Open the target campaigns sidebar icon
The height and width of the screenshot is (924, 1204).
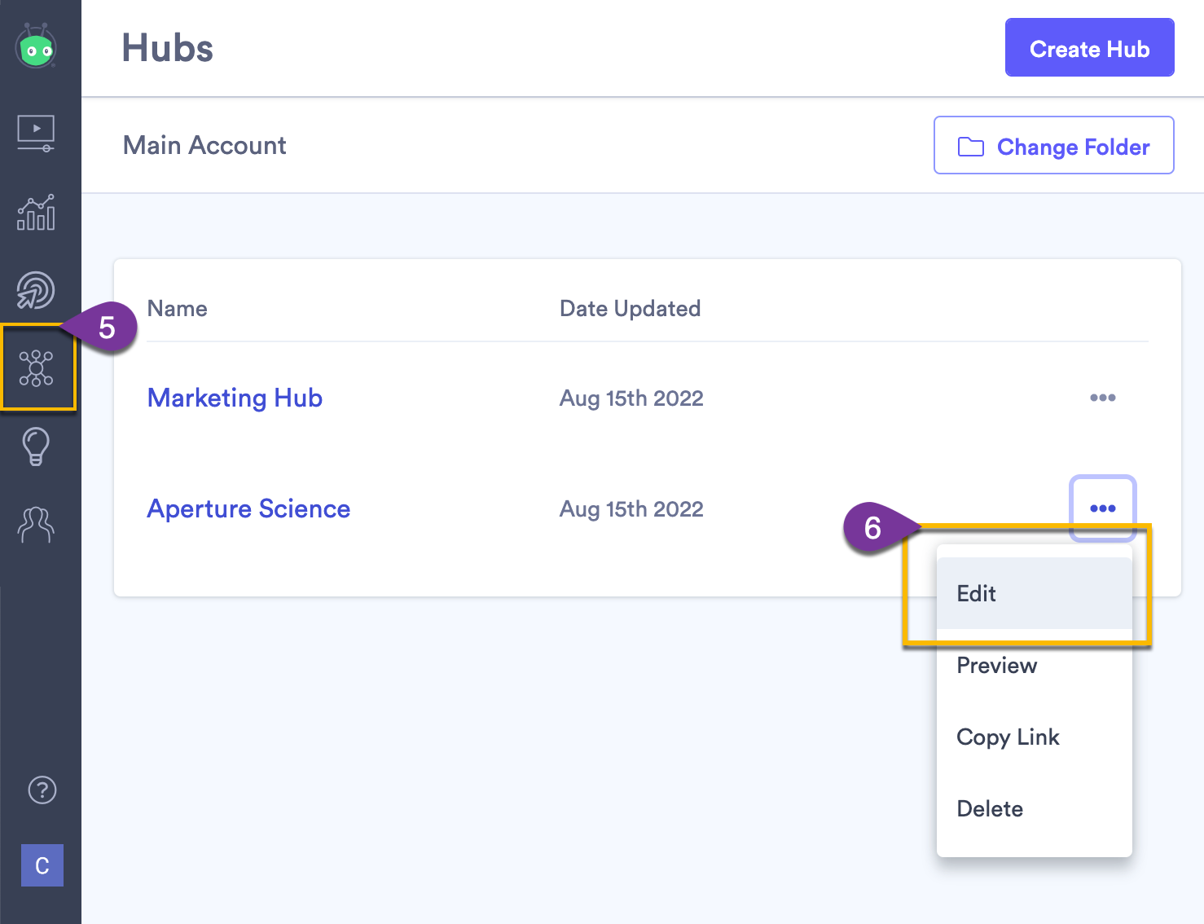[36, 290]
